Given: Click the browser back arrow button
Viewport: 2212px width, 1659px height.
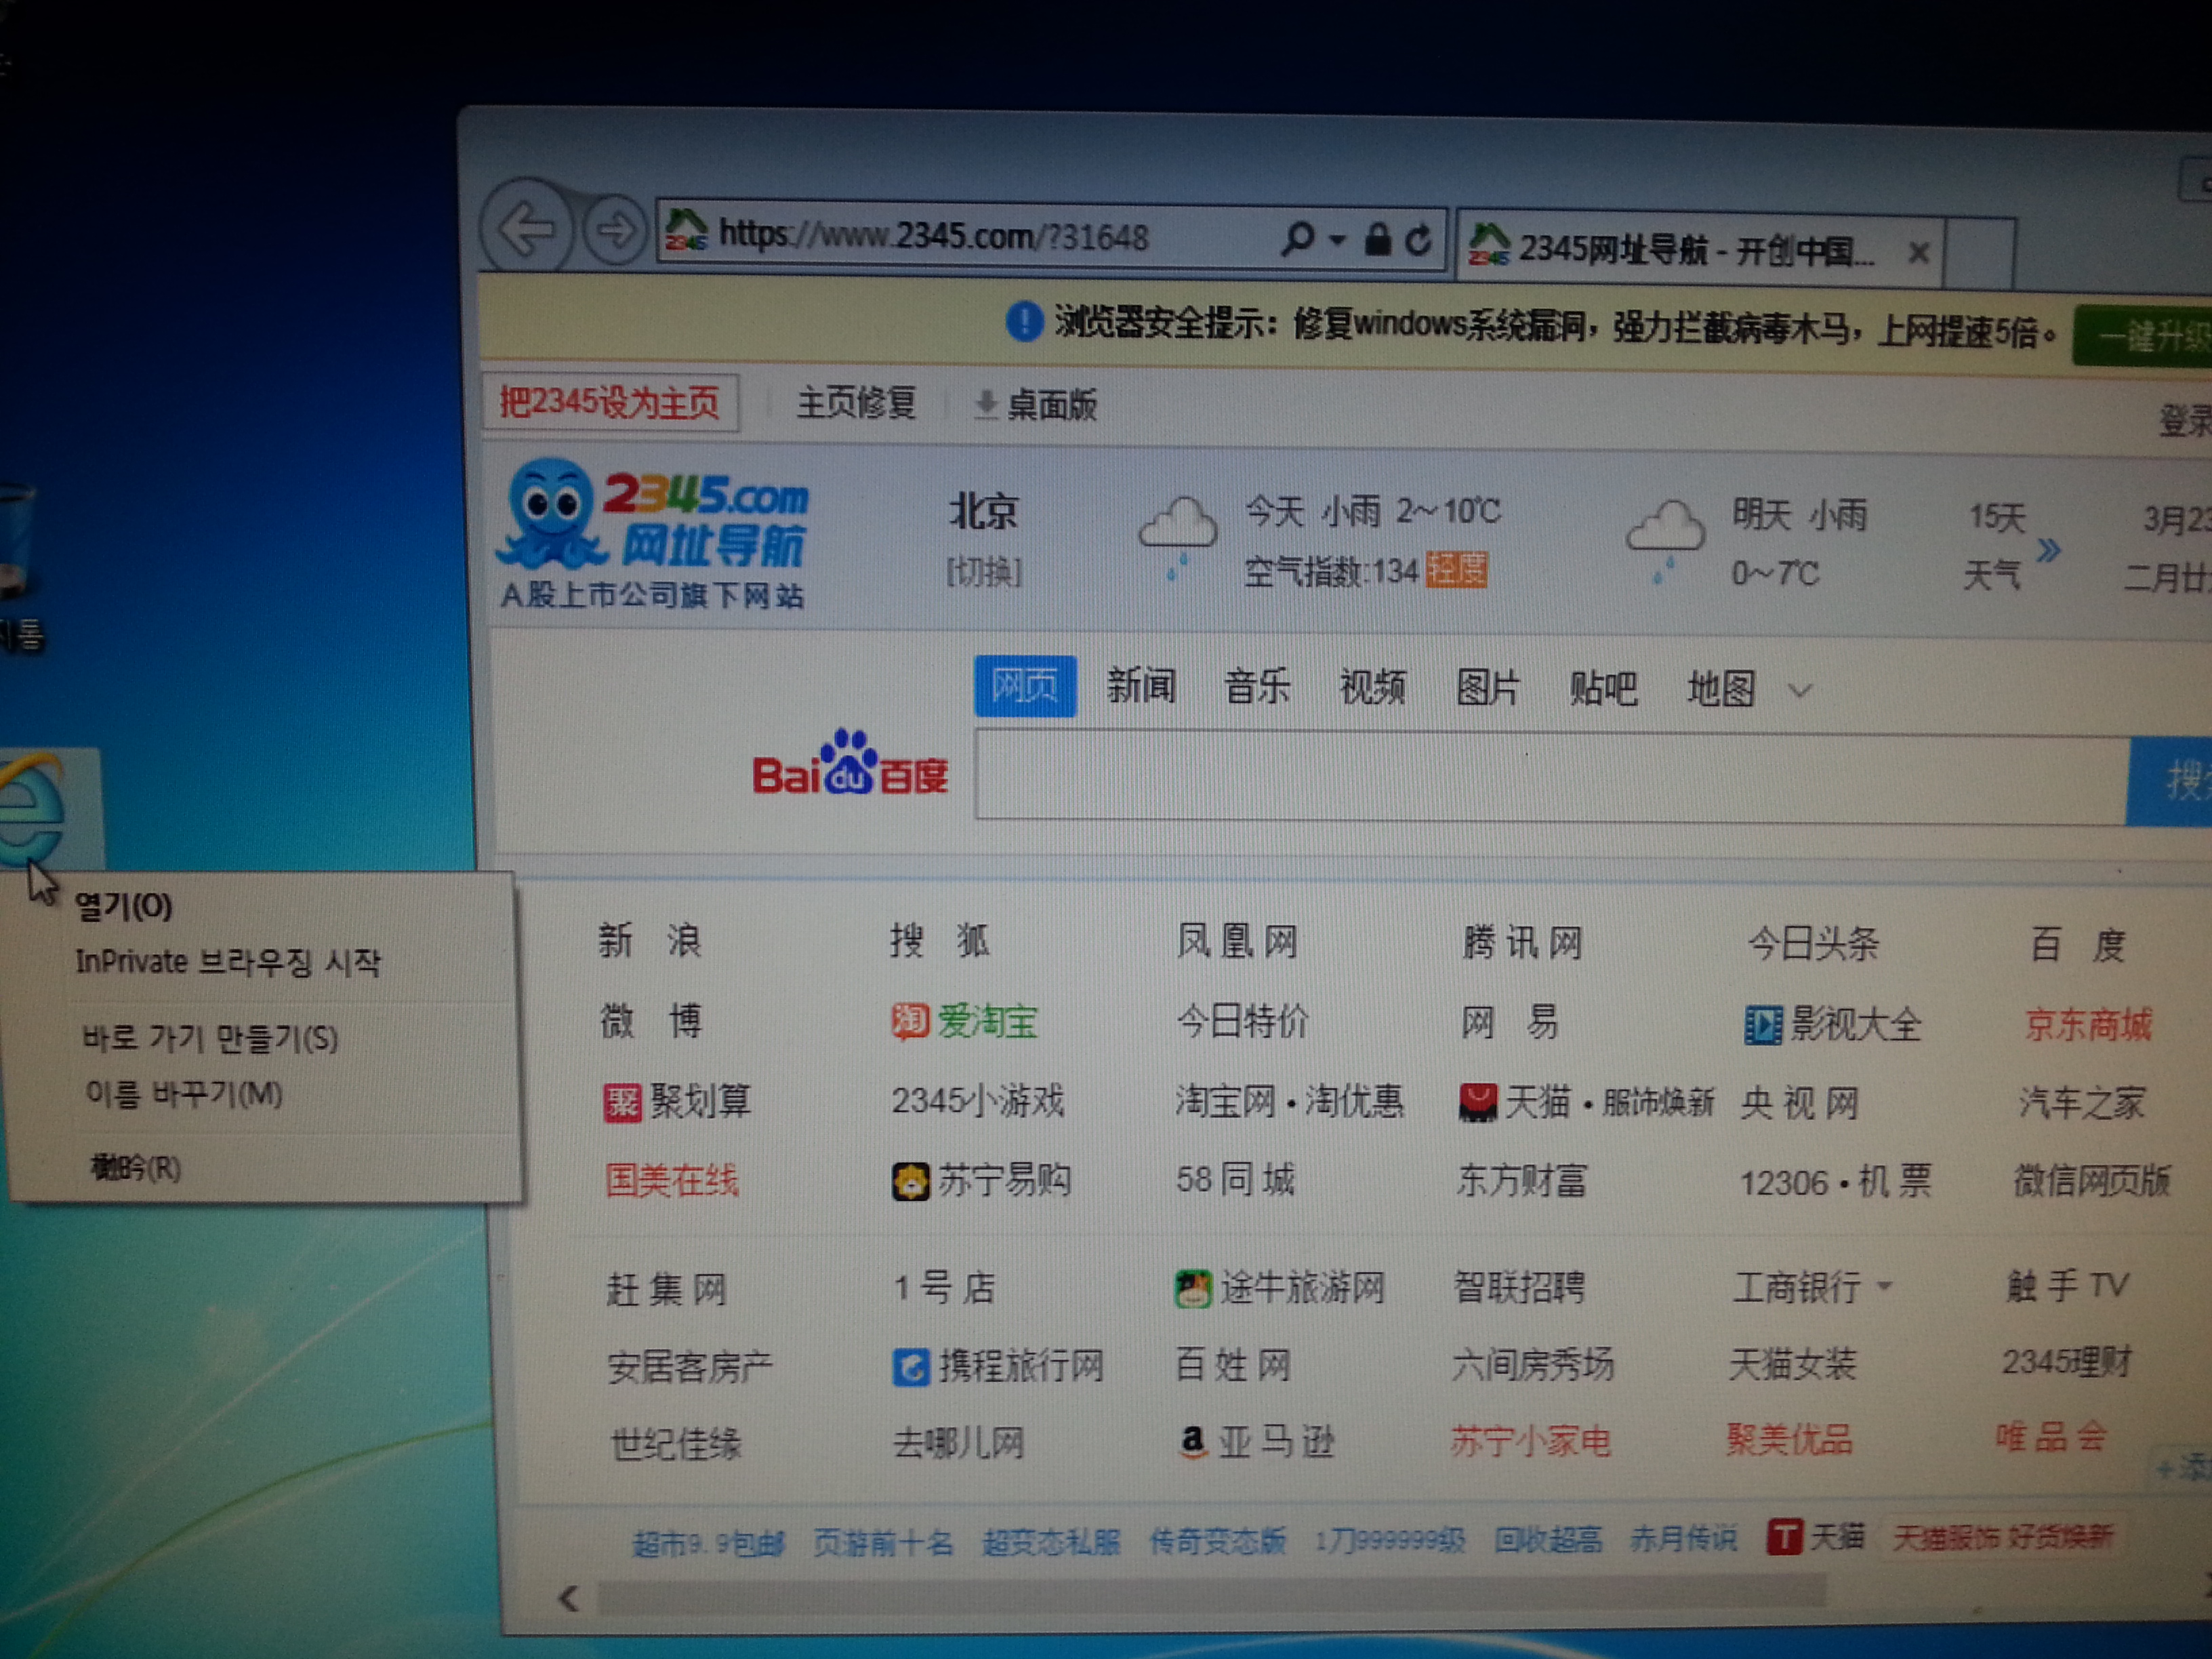Looking at the screenshot, I should click(526, 228).
